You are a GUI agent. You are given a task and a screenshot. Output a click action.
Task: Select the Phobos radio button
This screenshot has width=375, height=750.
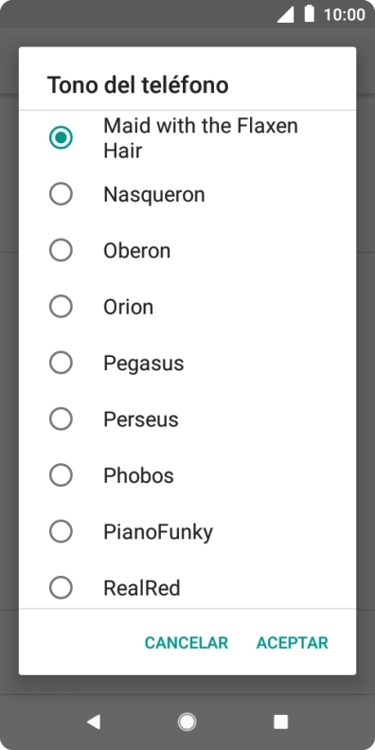coord(61,475)
